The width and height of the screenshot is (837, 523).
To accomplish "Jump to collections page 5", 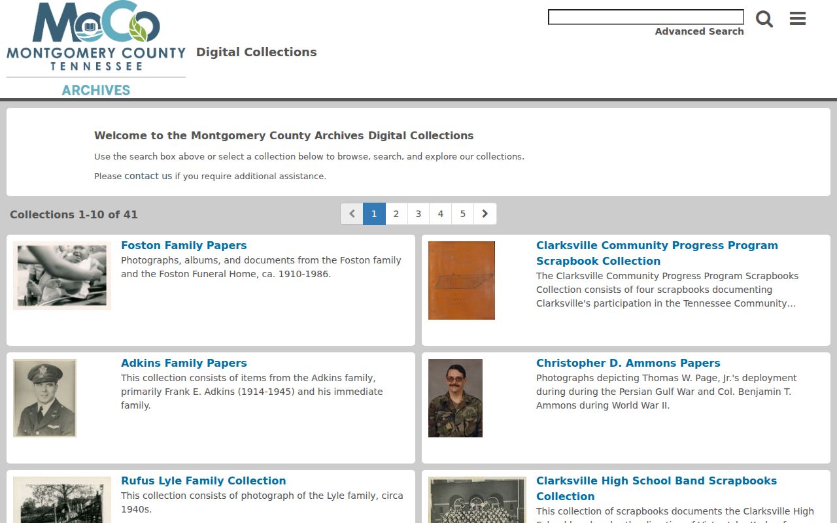I will pos(463,214).
